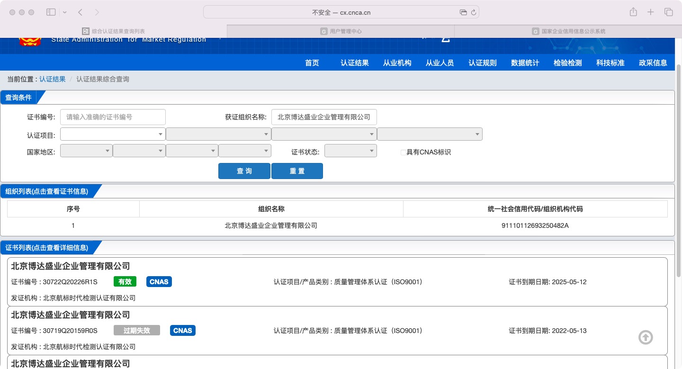Open the certificate card numbered 30722Q20226R1S
The width and height of the screenshot is (682, 369).
337,282
